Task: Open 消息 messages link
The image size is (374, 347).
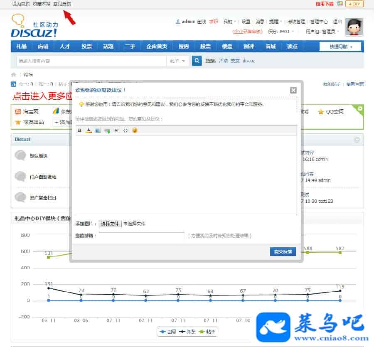Action: click(260, 22)
